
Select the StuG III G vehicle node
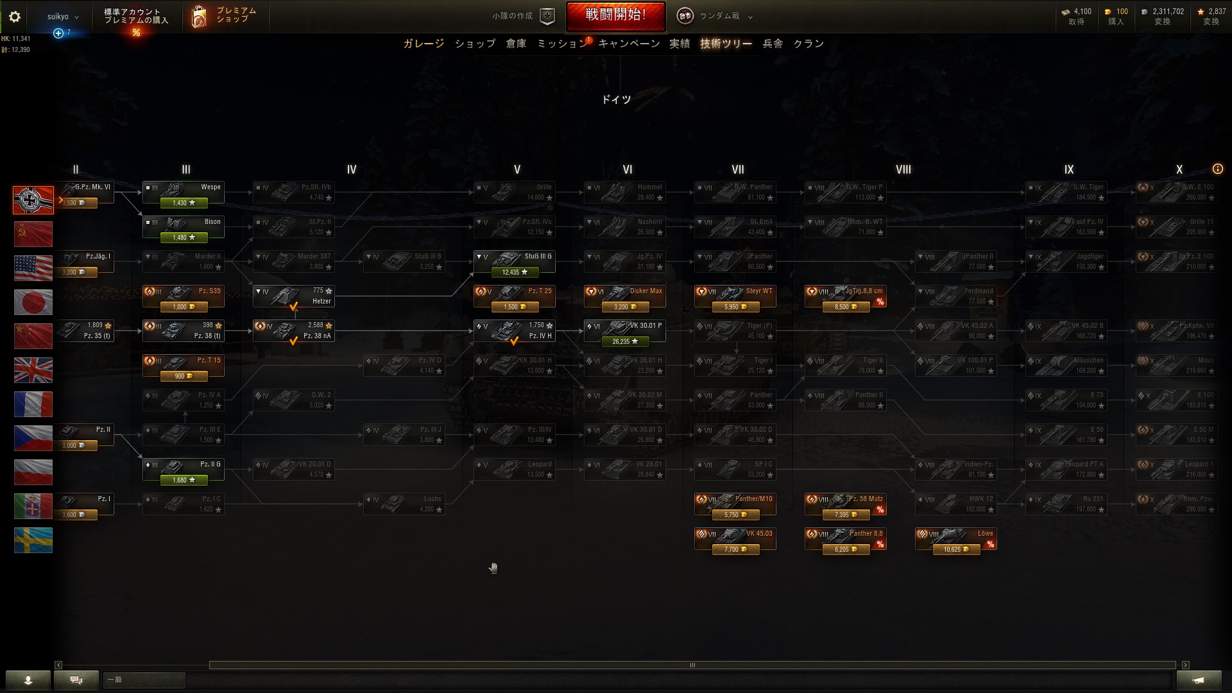click(515, 263)
